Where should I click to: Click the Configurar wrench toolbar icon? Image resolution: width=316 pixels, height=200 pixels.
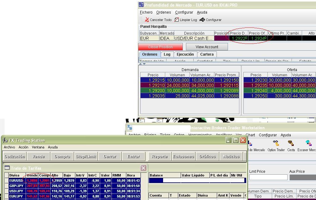pos(202,19)
